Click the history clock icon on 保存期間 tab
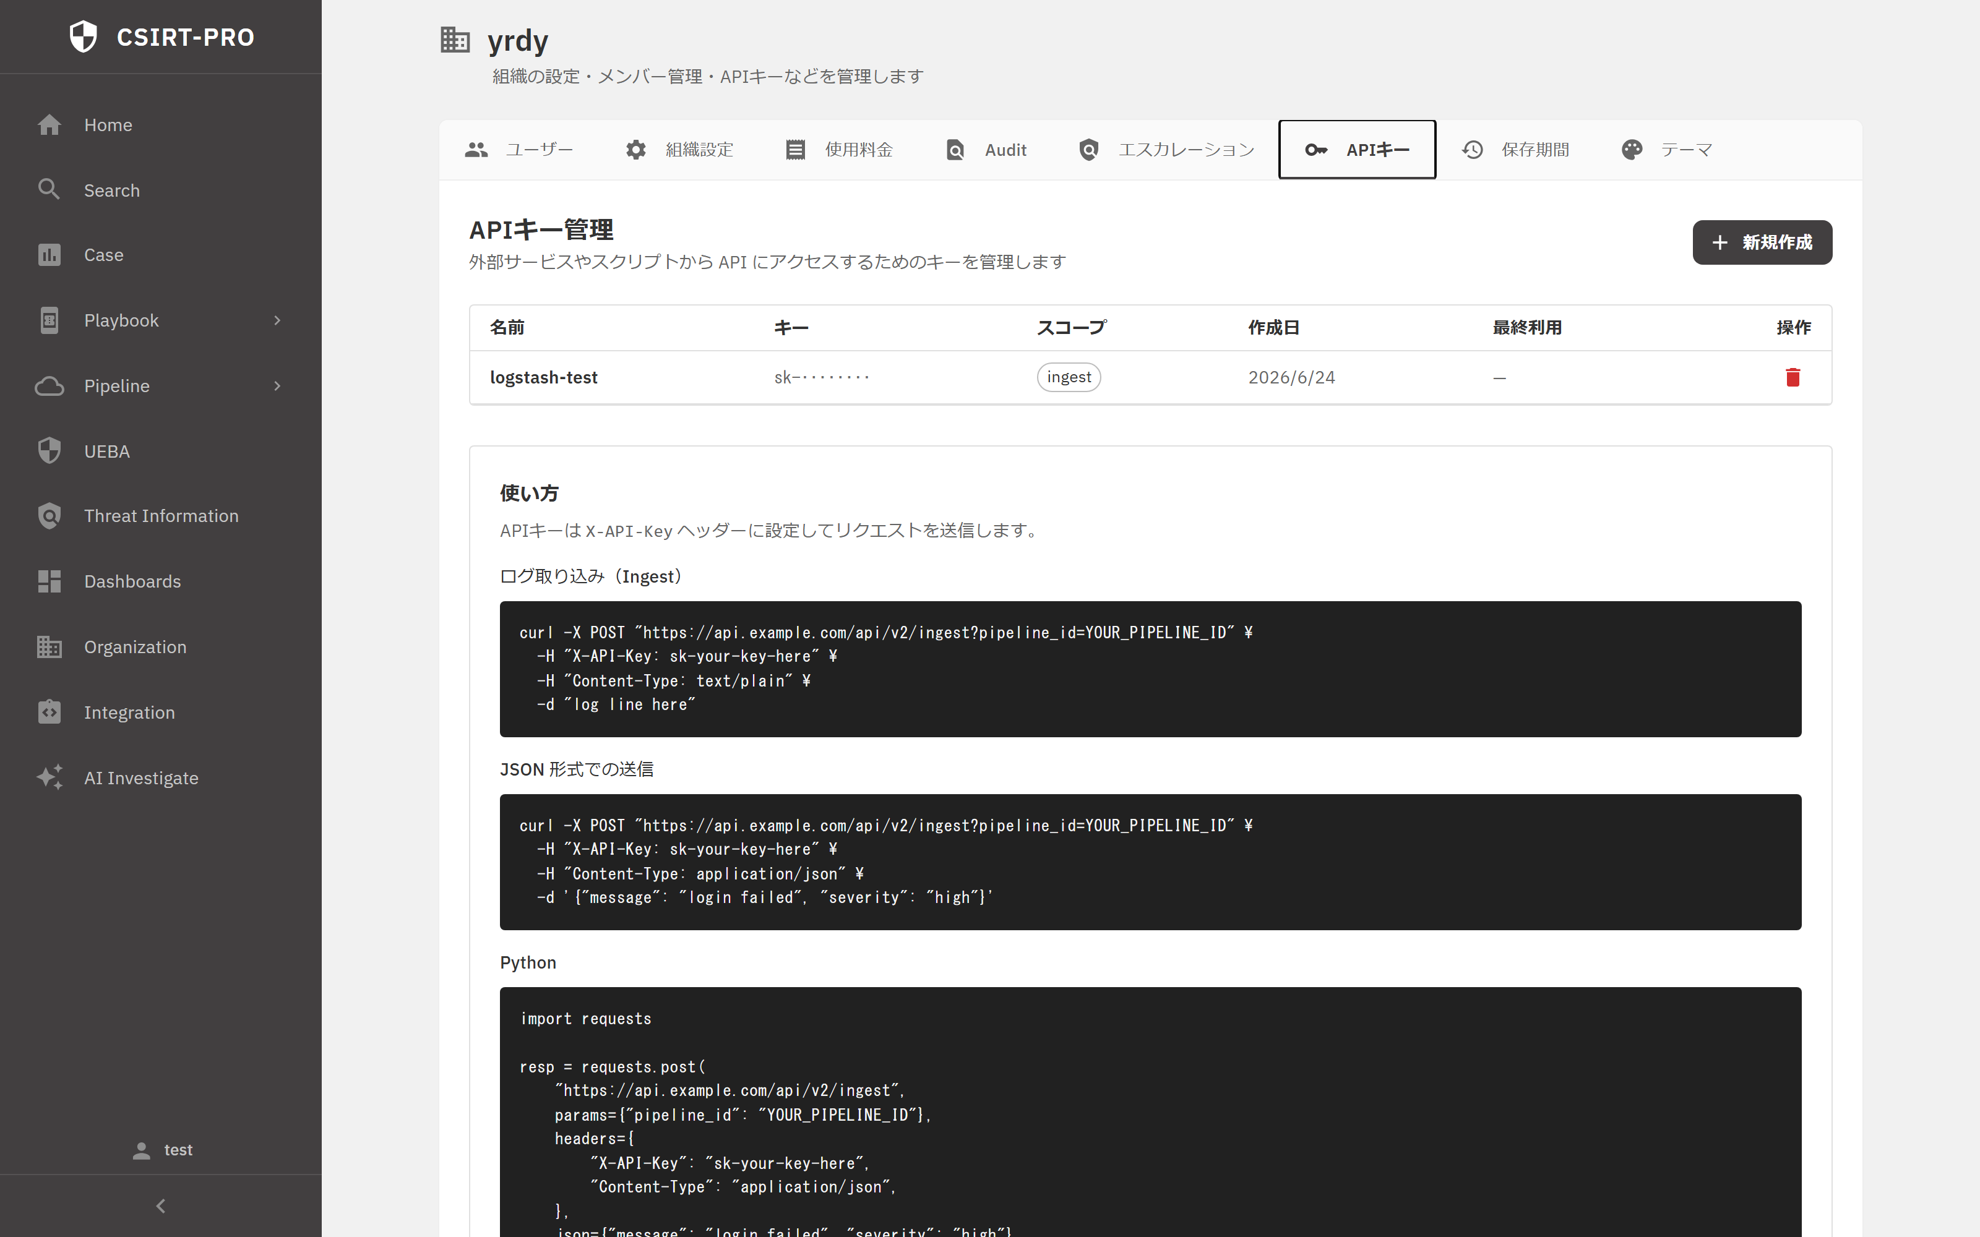This screenshot has width=1980, height=1237. click(1473, 150)
